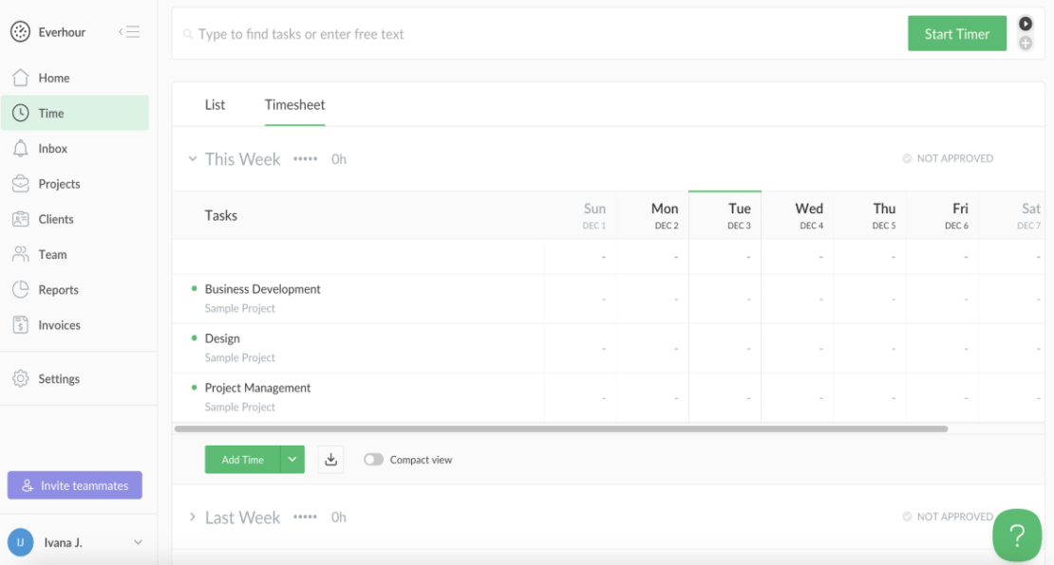Click the play icon beside Start Timer

(1026, 24)
